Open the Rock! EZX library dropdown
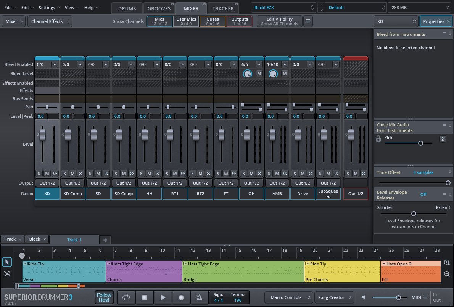 [283, 8]
